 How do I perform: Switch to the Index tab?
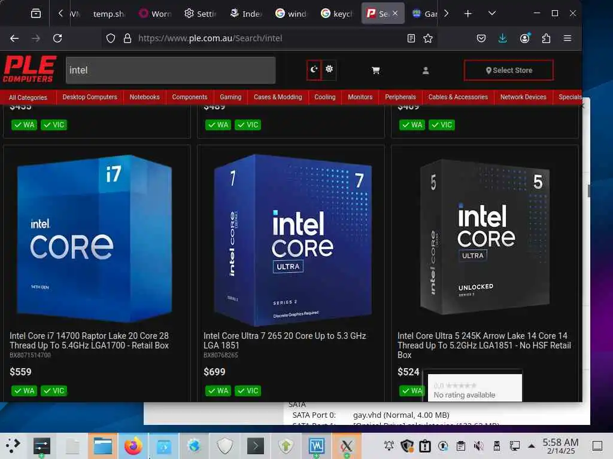coord(245,14)
